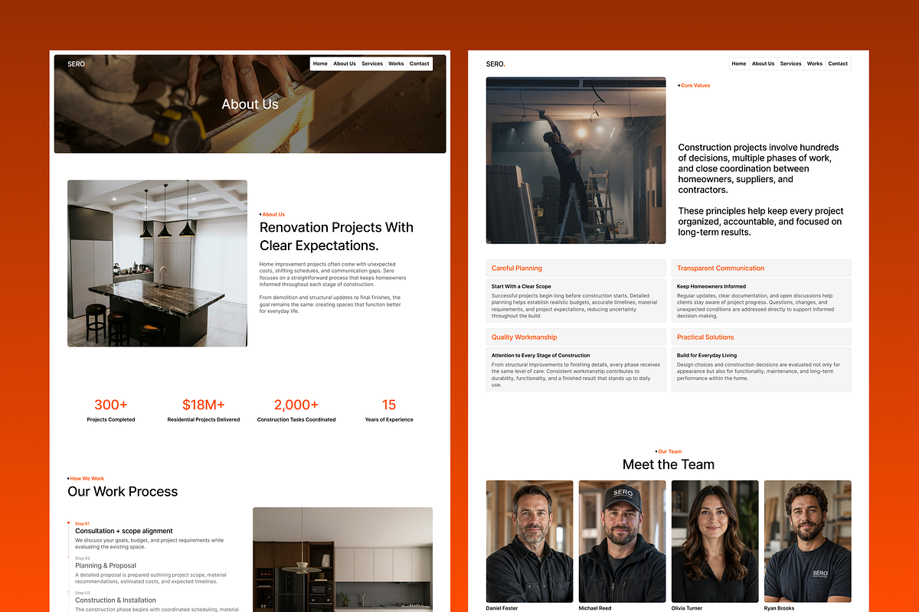Click Keep Homeowners Informed text
Image resolution: width=919 pixels, height=612 pixels.
click(x=711, y=287)
